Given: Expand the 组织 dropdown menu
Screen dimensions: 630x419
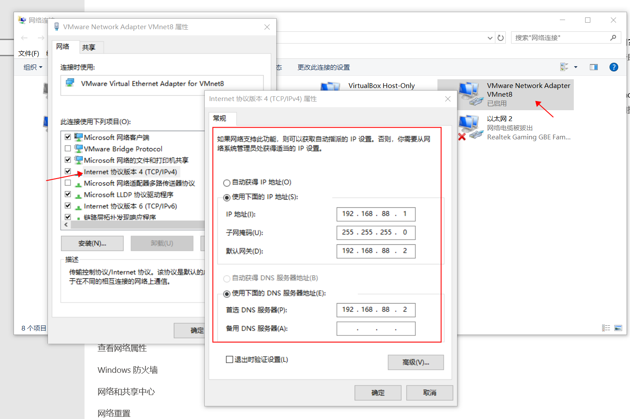Looking at the screenshot, I should pos(33,67).
